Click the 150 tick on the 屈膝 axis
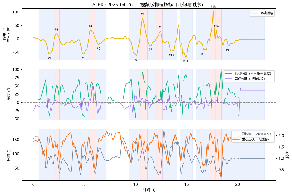The width and height of the screenshot is (292, 195). 16,140
